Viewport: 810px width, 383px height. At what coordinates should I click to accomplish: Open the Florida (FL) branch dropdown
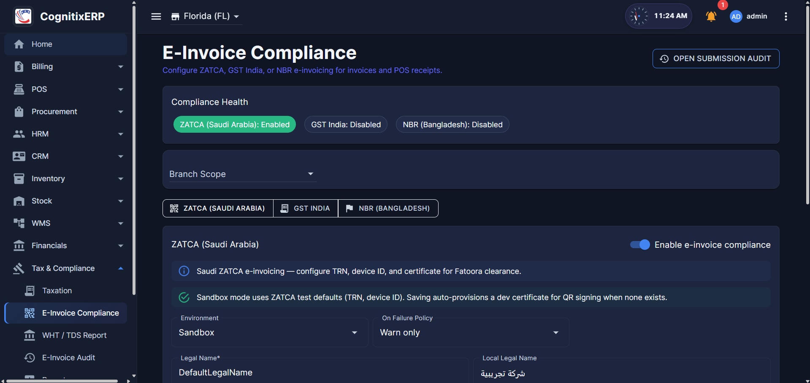point(206,16)
